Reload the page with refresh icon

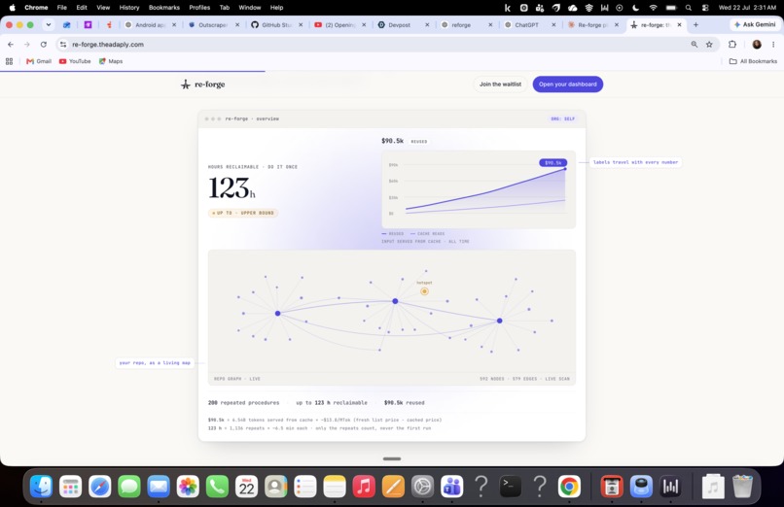[44, 45]
